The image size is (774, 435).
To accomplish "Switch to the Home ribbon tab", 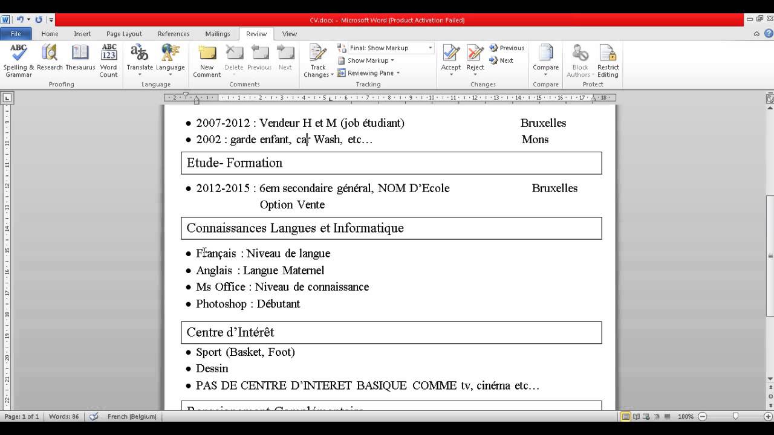I will click(50, 34).
